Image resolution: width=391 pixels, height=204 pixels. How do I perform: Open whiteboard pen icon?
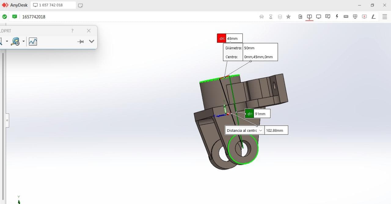[373, 17]
